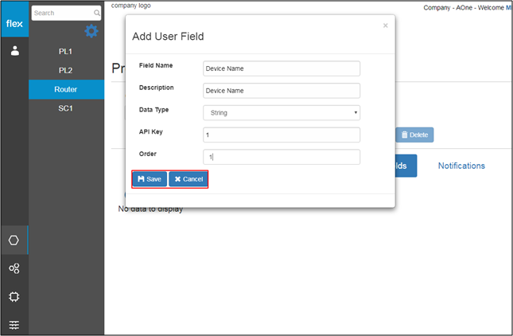Click the Search input box
The width and height of the screenshot is (513, 336).
click(66, 13)
